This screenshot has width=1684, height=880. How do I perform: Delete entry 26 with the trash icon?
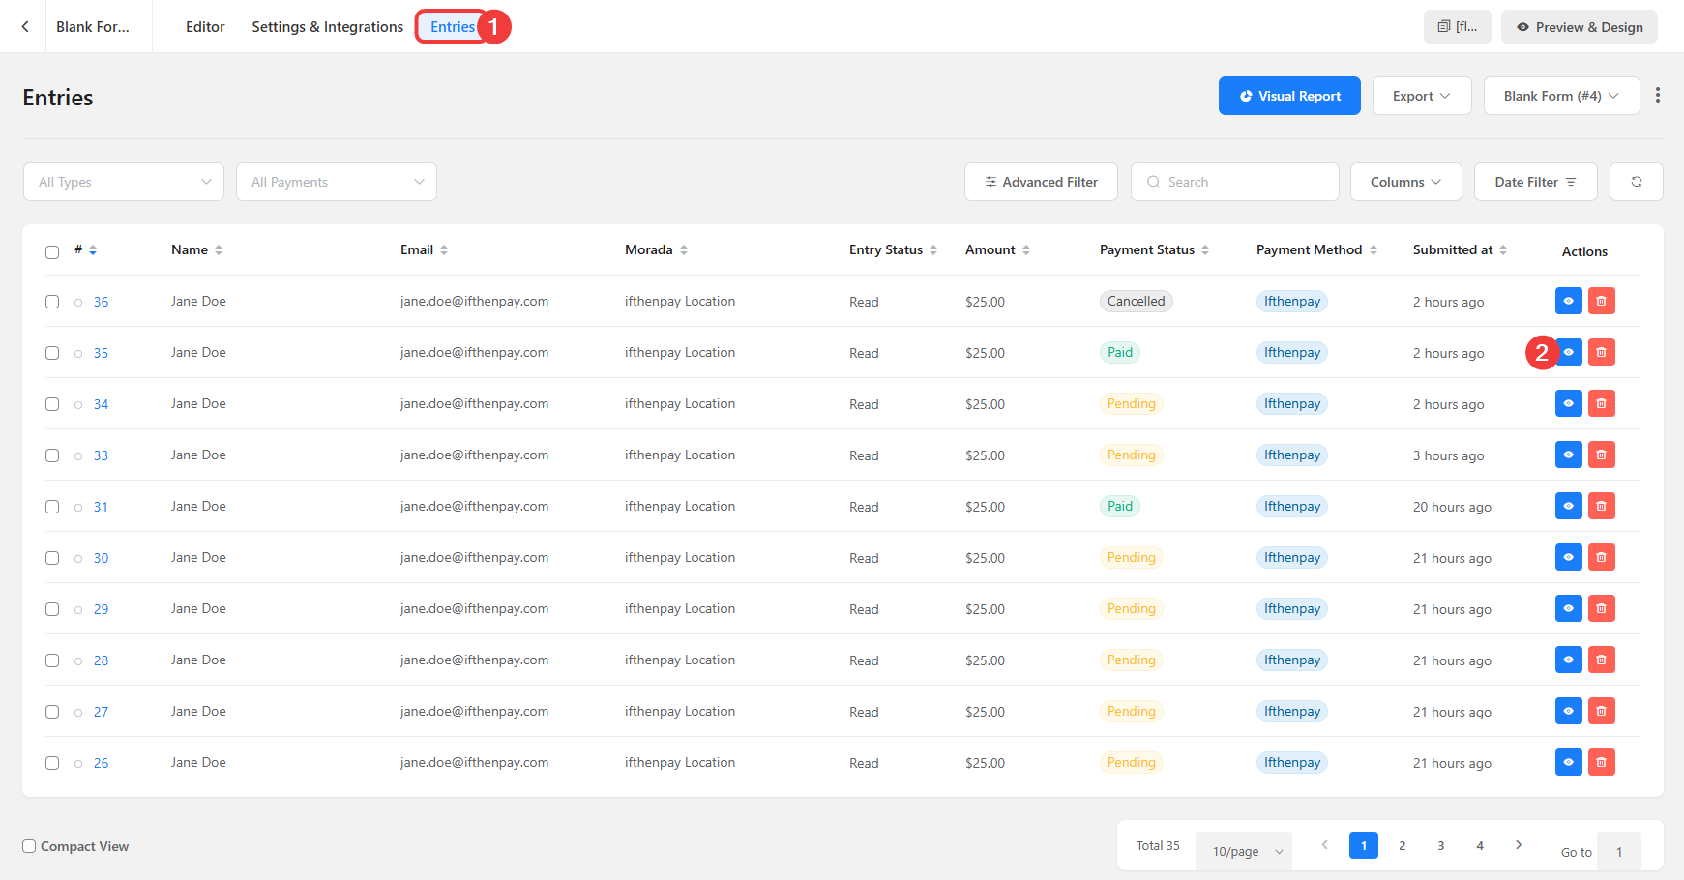click(x=1601, y=762)
